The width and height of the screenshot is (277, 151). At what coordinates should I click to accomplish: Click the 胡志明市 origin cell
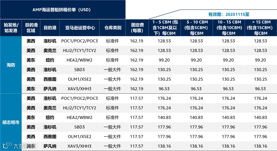point(11,122)
